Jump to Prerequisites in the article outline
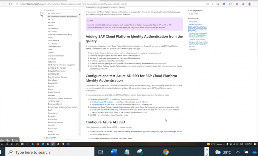Screen dimensions: 258x156 193,22
